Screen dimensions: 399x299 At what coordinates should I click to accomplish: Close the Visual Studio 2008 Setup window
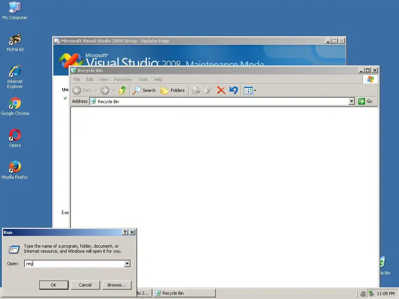tap(342, 40)
